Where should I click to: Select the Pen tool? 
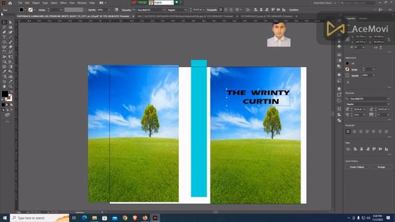[x=4, y=32]
